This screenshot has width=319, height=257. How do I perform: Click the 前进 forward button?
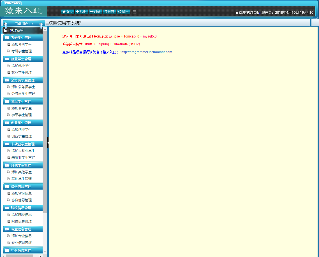point(95,11)
